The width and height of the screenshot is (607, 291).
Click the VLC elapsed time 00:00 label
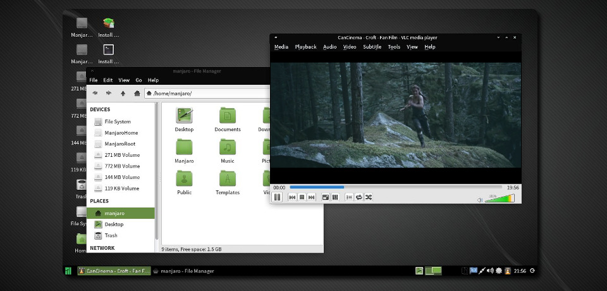point(279,187)
